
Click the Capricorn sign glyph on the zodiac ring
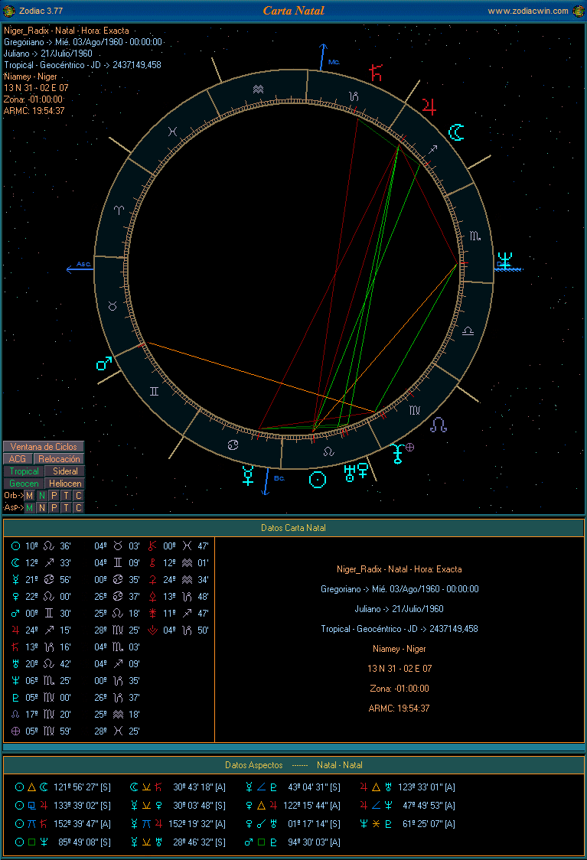(354, 96)
